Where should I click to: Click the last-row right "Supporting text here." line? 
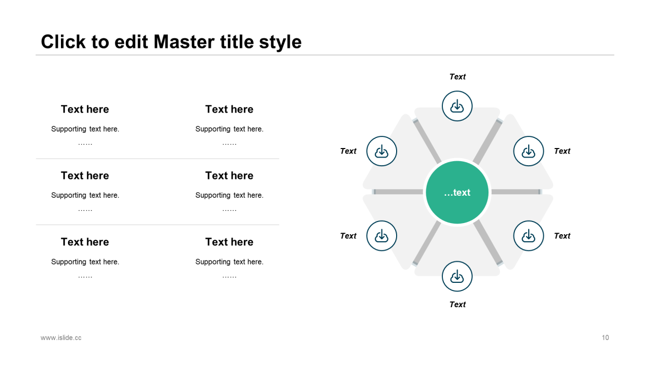tap(229, 262)
